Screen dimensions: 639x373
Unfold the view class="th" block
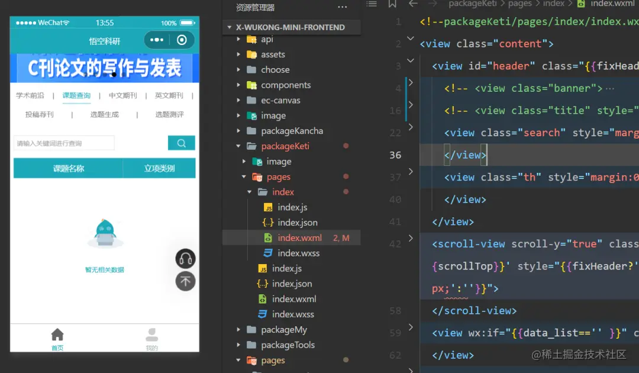pos(411,172)
